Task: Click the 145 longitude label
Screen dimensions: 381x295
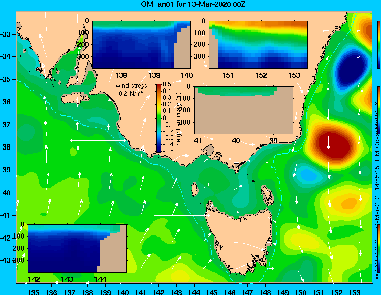Action: (212, 292)
